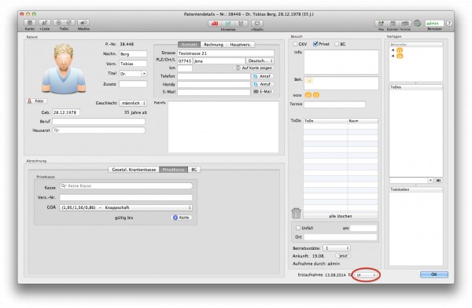The image size is (472, 308).
Task: Click alle löschen below ToDo table
Action: click(341, 216)
